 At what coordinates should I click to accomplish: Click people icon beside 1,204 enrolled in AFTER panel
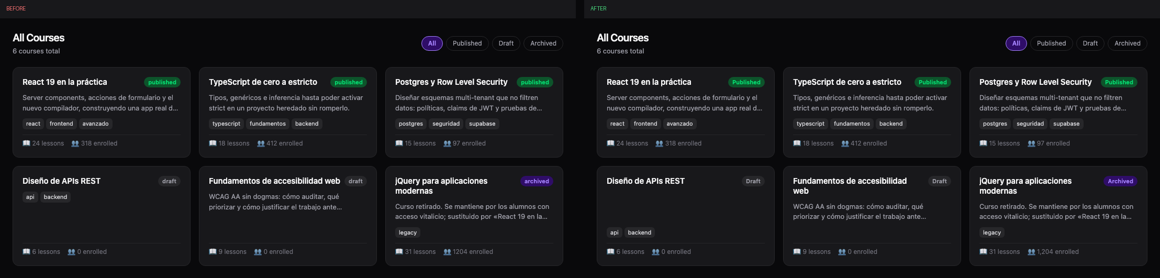pos(1031,252)
